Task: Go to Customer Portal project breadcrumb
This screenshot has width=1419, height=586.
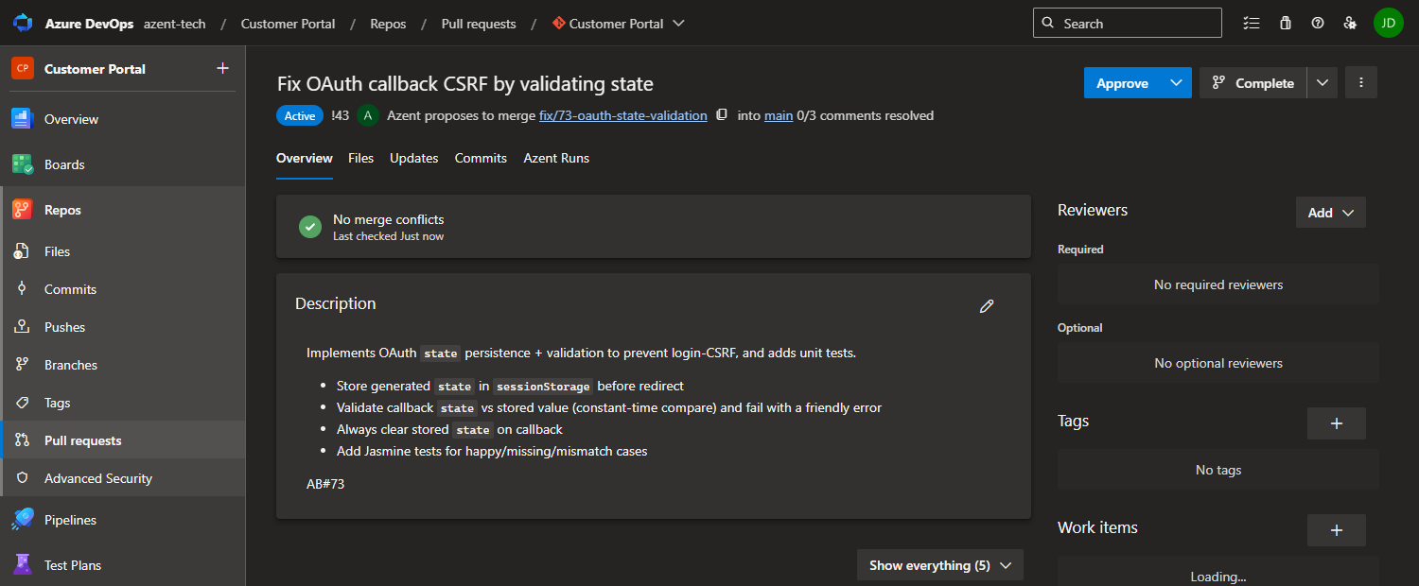Action: pos(289,24)
